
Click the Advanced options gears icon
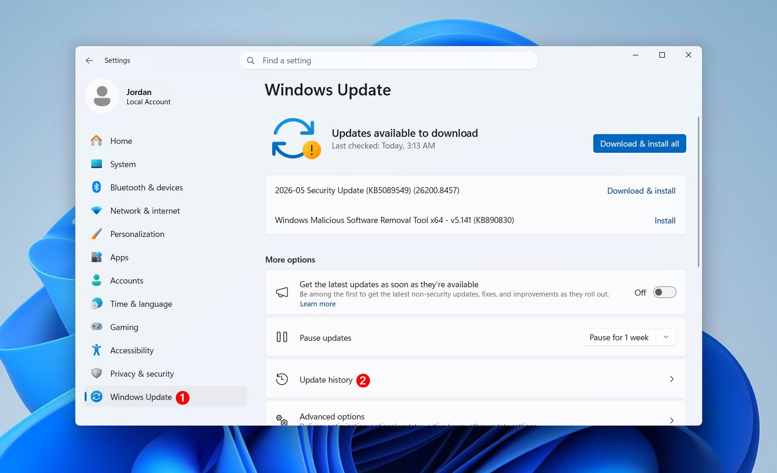coord(282,420)
